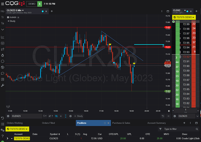Click the circle icon in left sidebar
Image resolution: width=201 pixels, height=142 pixels.
(x=3, y=61)
